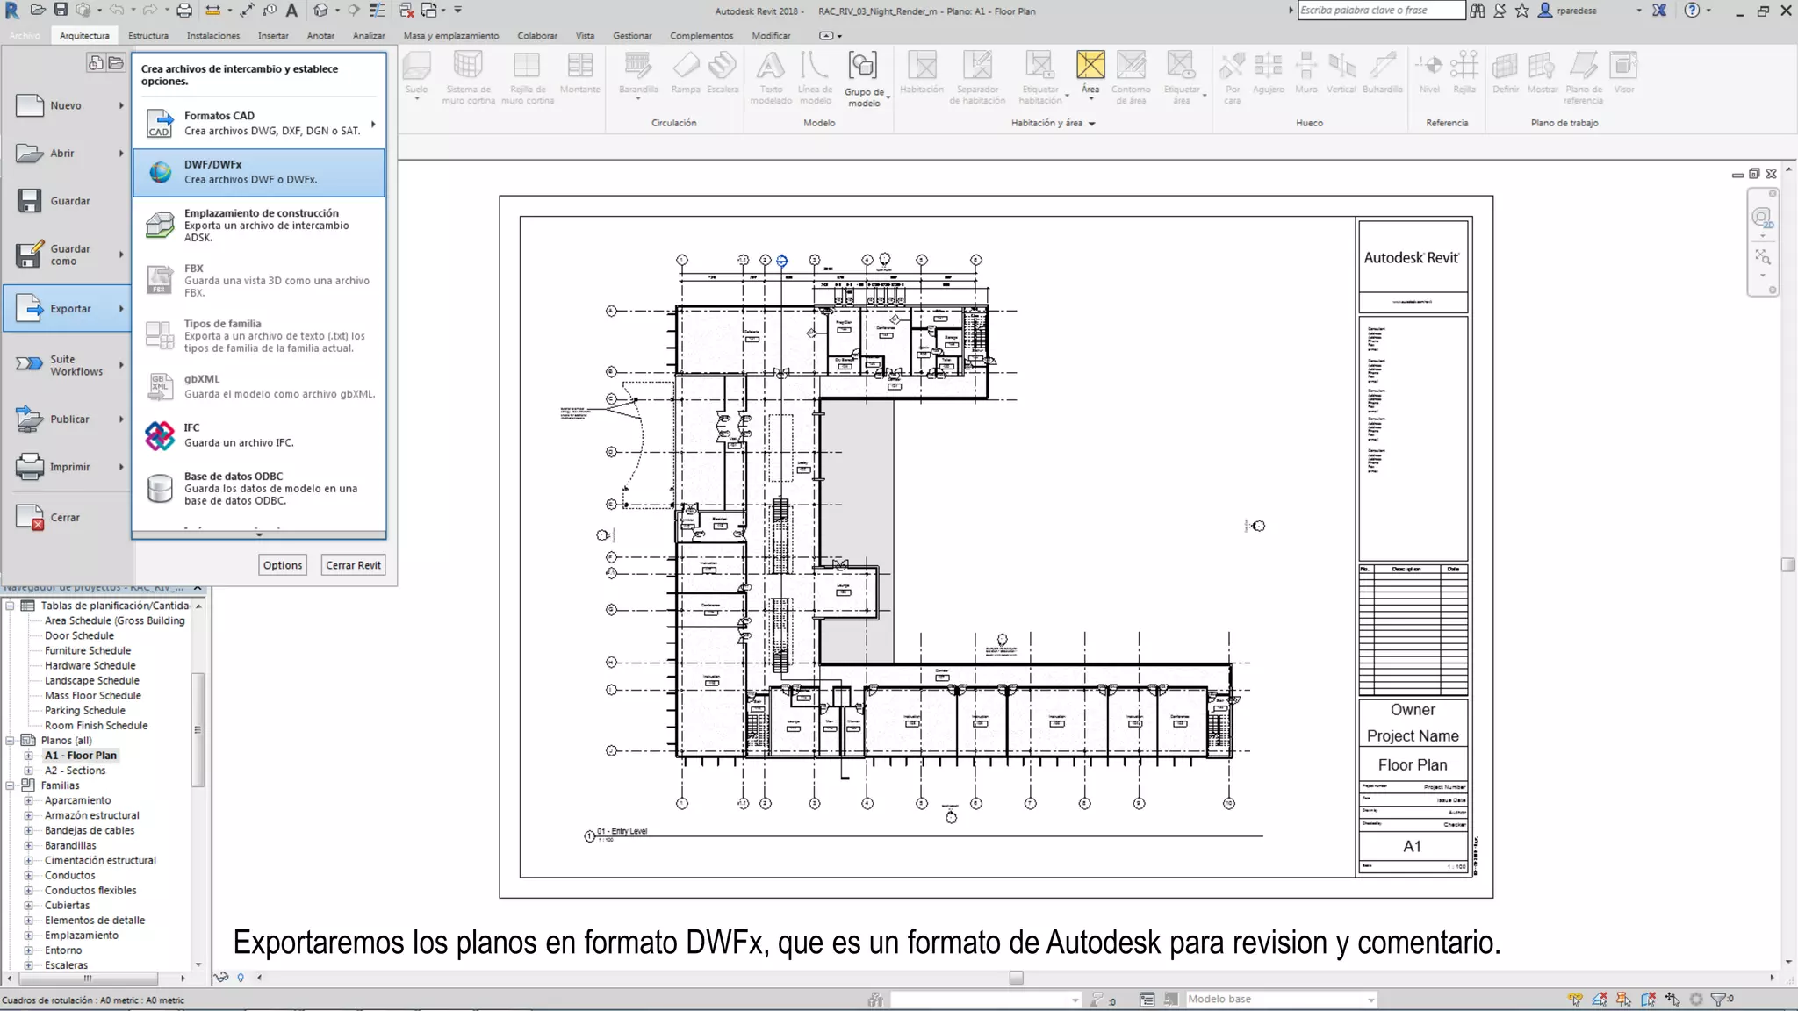Open the Vista ribbon tab
This screenshot has width=1798, height=1011.
pos(585,36)
